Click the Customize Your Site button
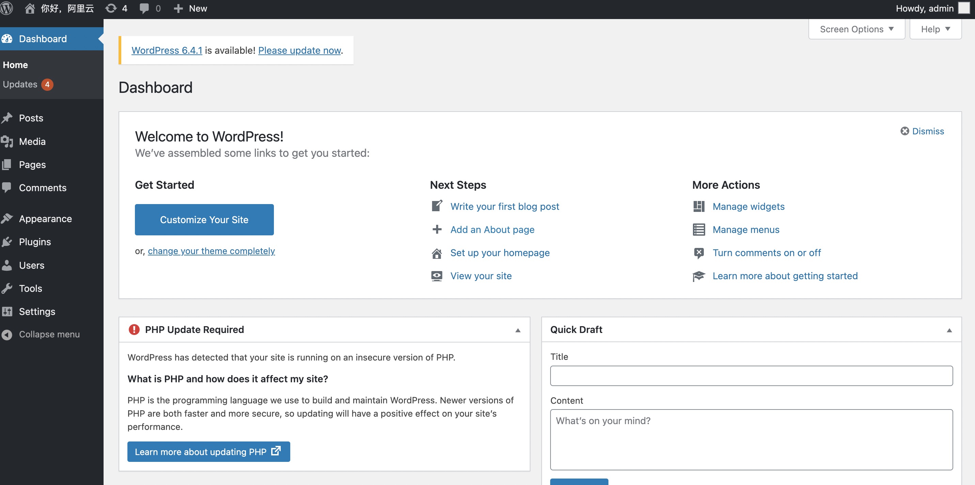 point(204,220)
